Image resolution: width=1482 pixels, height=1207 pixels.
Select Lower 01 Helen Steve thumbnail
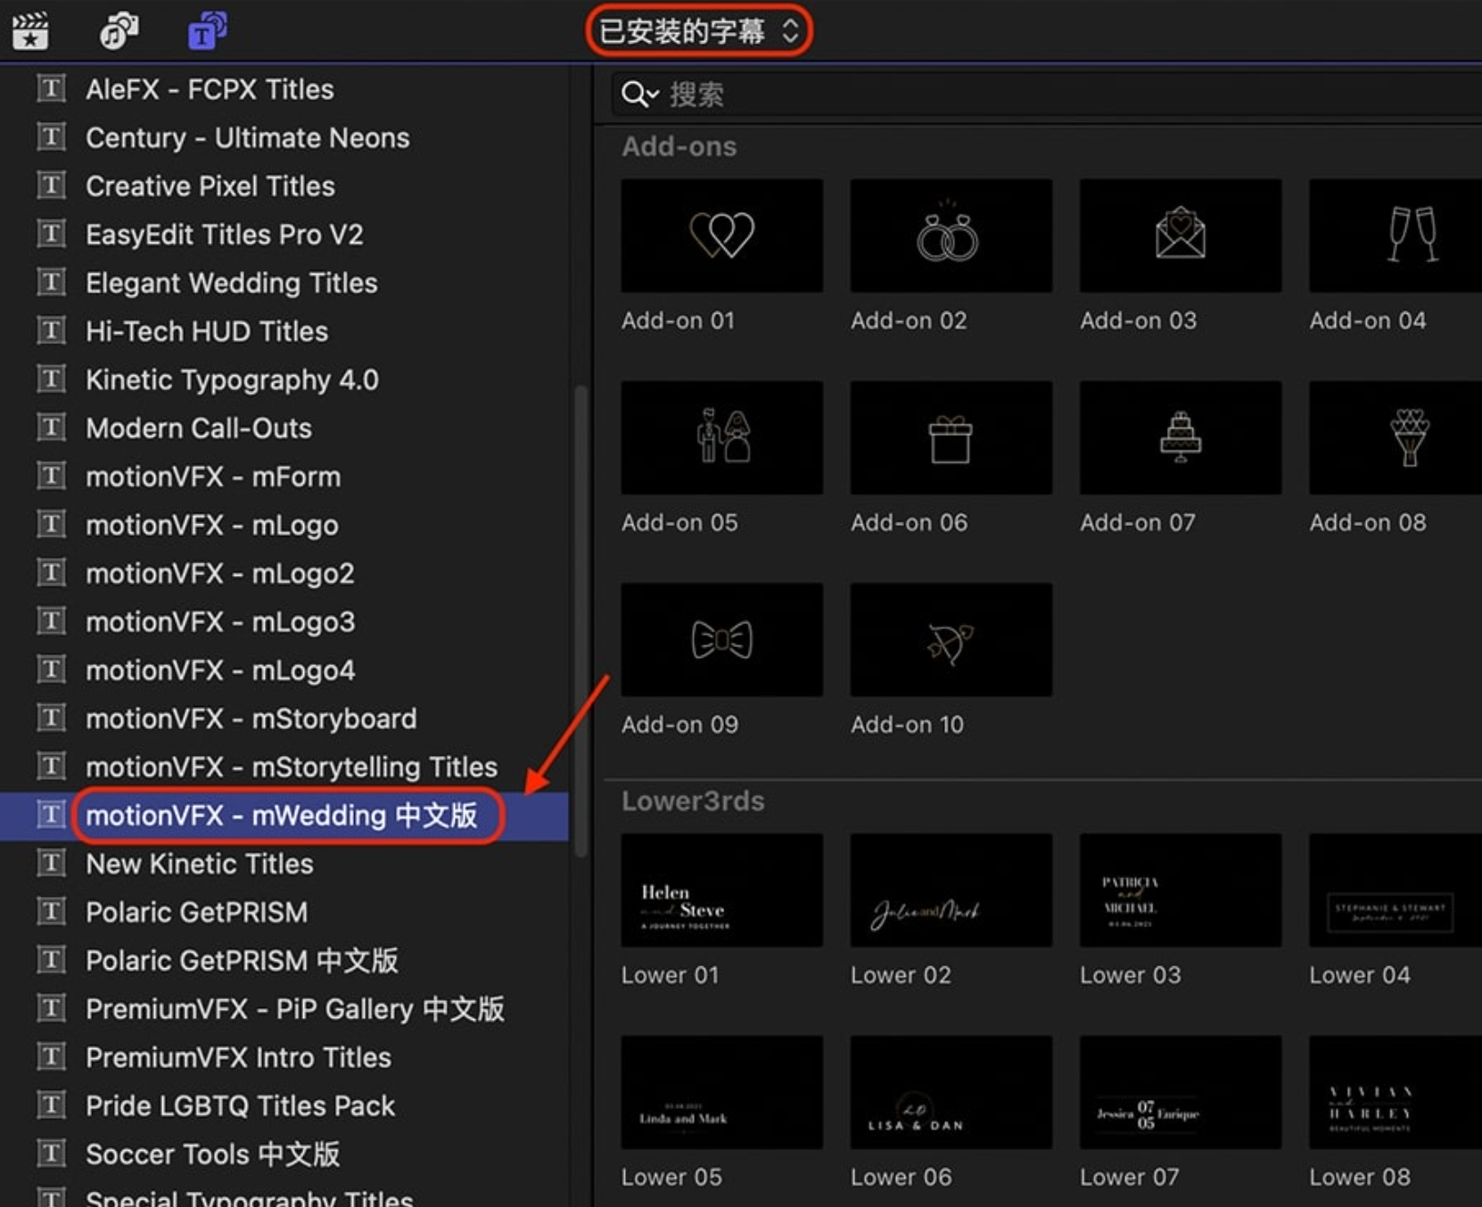(x=722, y=891)
